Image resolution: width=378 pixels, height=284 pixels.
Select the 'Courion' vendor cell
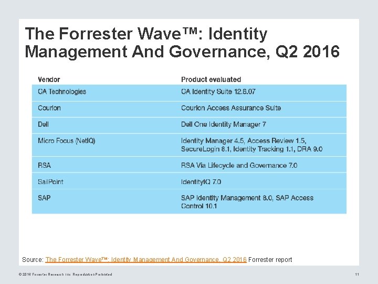[49, 108]
